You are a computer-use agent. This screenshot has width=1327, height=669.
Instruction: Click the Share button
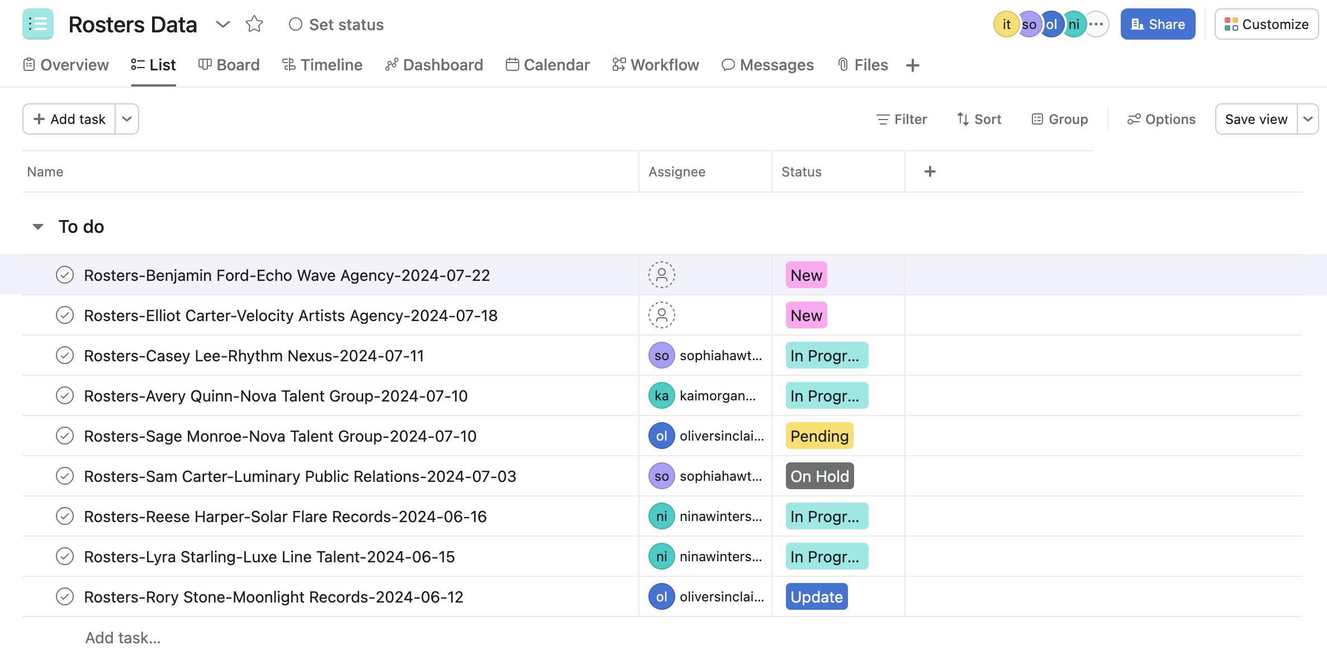(1157, 24)
